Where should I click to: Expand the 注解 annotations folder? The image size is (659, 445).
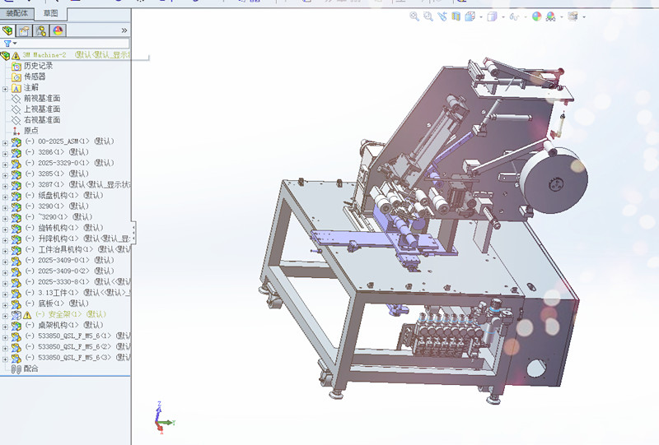(5, 89)
